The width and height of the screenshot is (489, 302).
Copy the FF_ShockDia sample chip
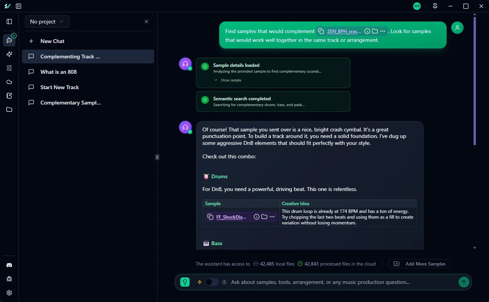(210, 217)
